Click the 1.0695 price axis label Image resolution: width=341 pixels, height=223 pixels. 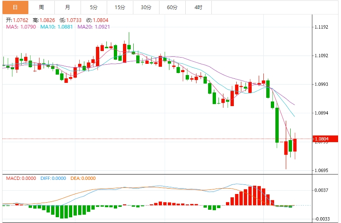coord(321,170)
